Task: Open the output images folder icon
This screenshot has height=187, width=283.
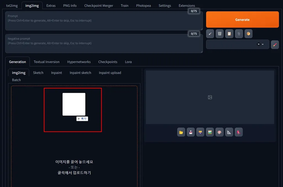Action: click(181, 132)
